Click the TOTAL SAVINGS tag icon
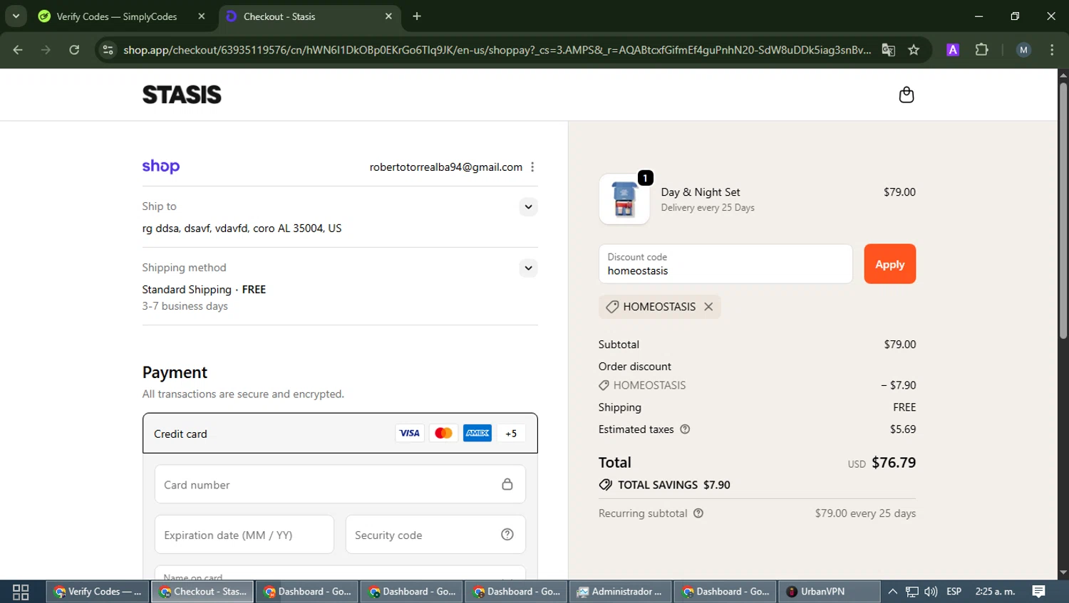The width and height of the screenshot is (1069, 603). 606,485
